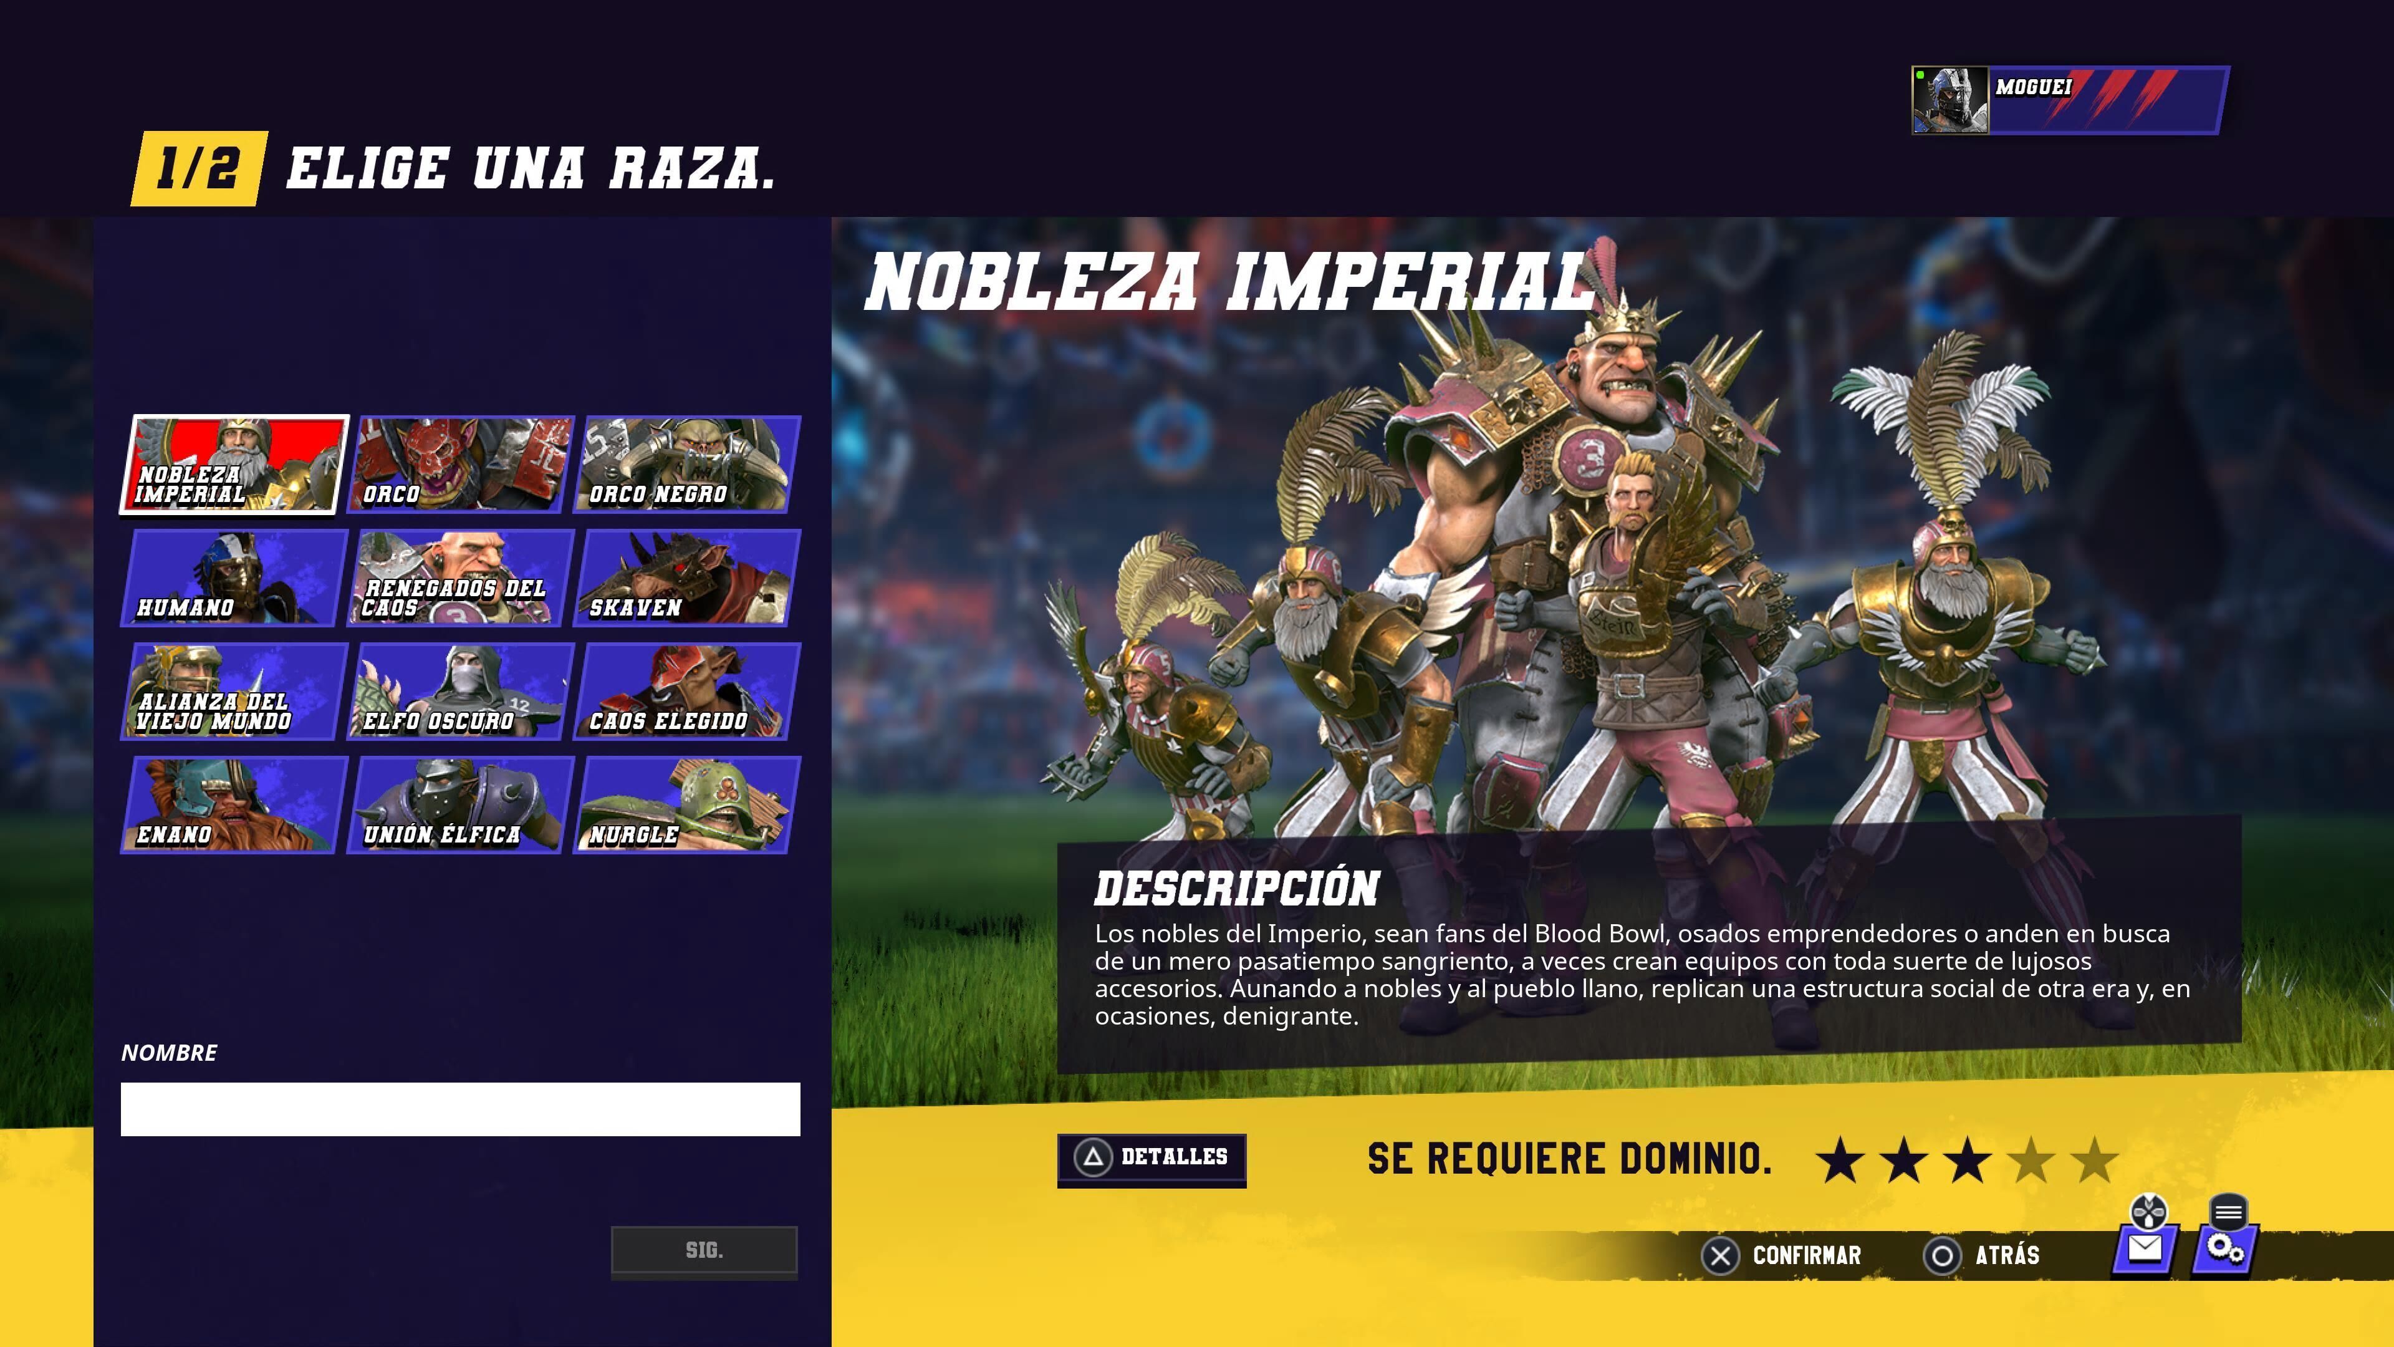Select the Nobleza Imperial race tile
The image size is (2394, 1347).
click(x=234, y=464)
